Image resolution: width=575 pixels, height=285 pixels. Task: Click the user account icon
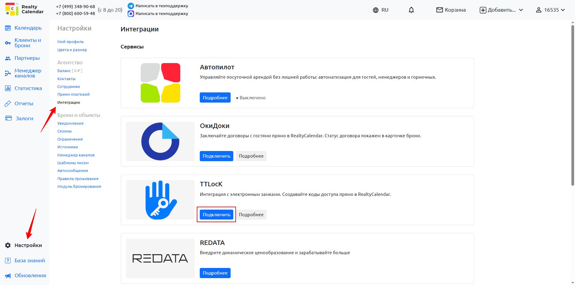[x=538, y=10]
